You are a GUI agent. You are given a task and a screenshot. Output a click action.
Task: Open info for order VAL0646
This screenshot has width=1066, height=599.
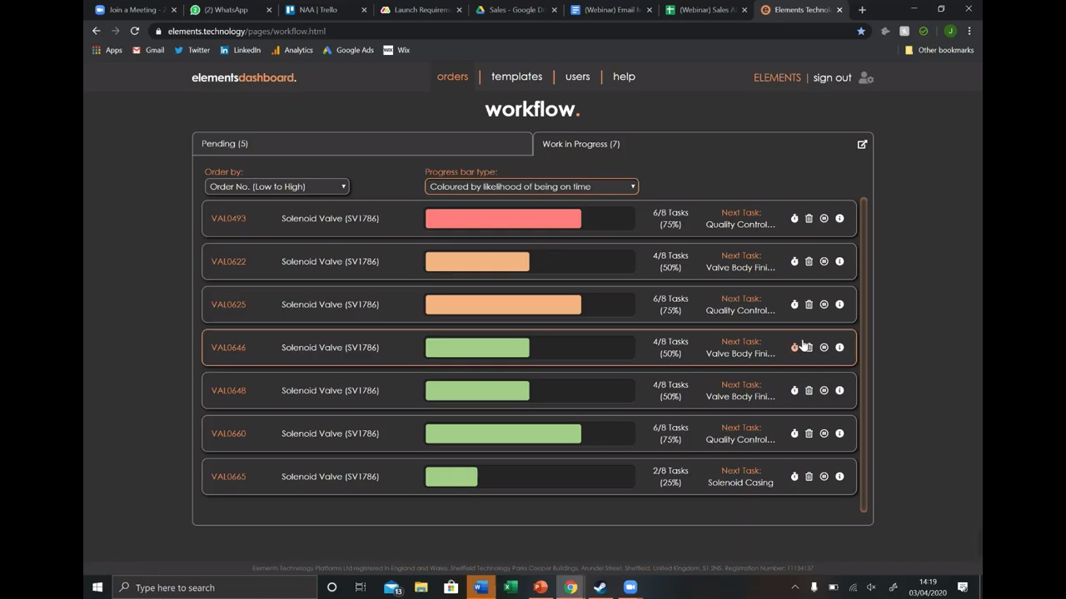839,348
